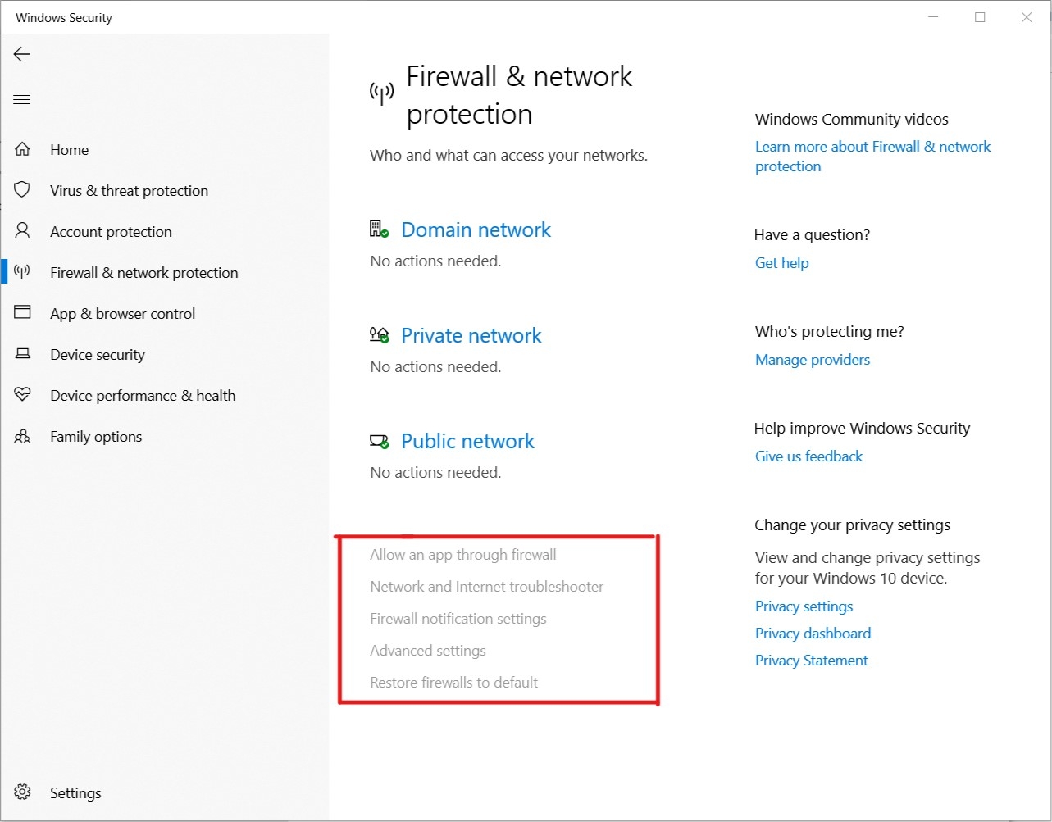The height and width of the screenshot is (822, 1052).
Task: Click the Get help link
Action: pyautogui.click(x=782, y=263)
